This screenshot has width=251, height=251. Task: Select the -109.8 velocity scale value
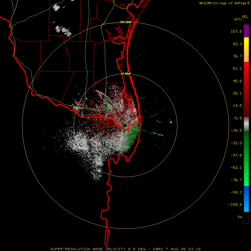click(235, 205)
